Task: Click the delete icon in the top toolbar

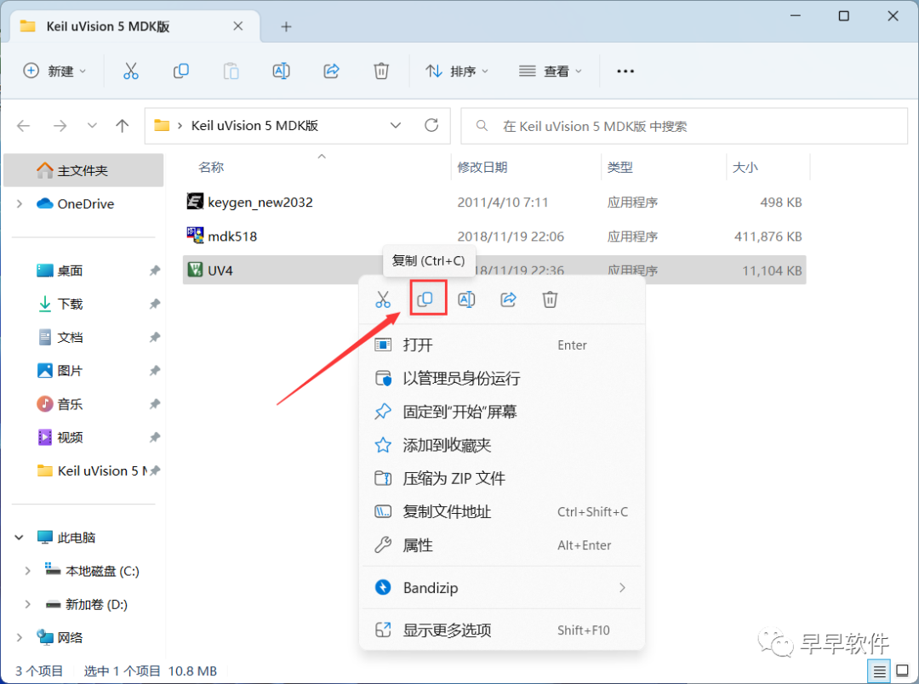Action: [380, 71]
